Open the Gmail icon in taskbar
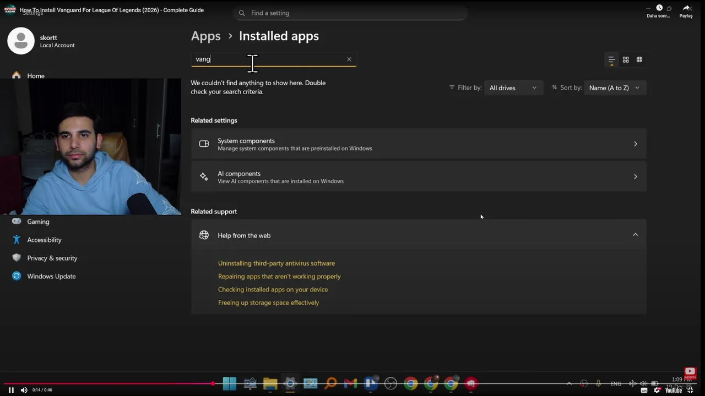This screenshot has height=396, width=705. click(x=350, y=383)
